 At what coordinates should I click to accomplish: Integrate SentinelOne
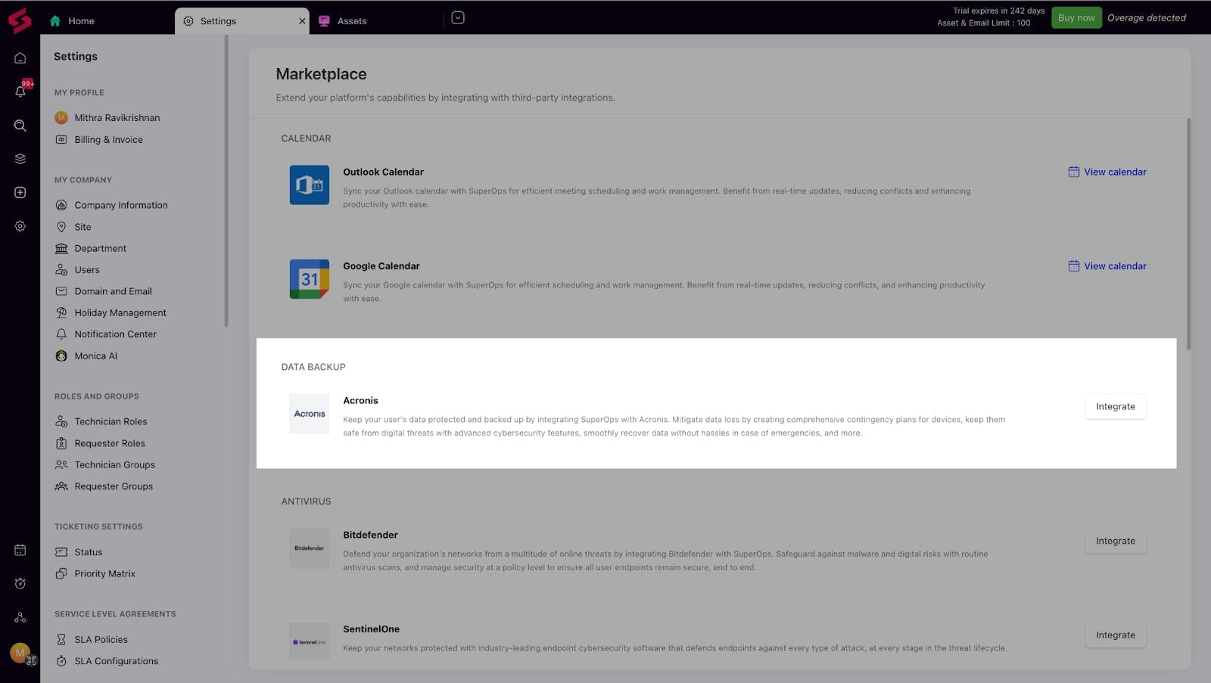[x=1116, y=635]
